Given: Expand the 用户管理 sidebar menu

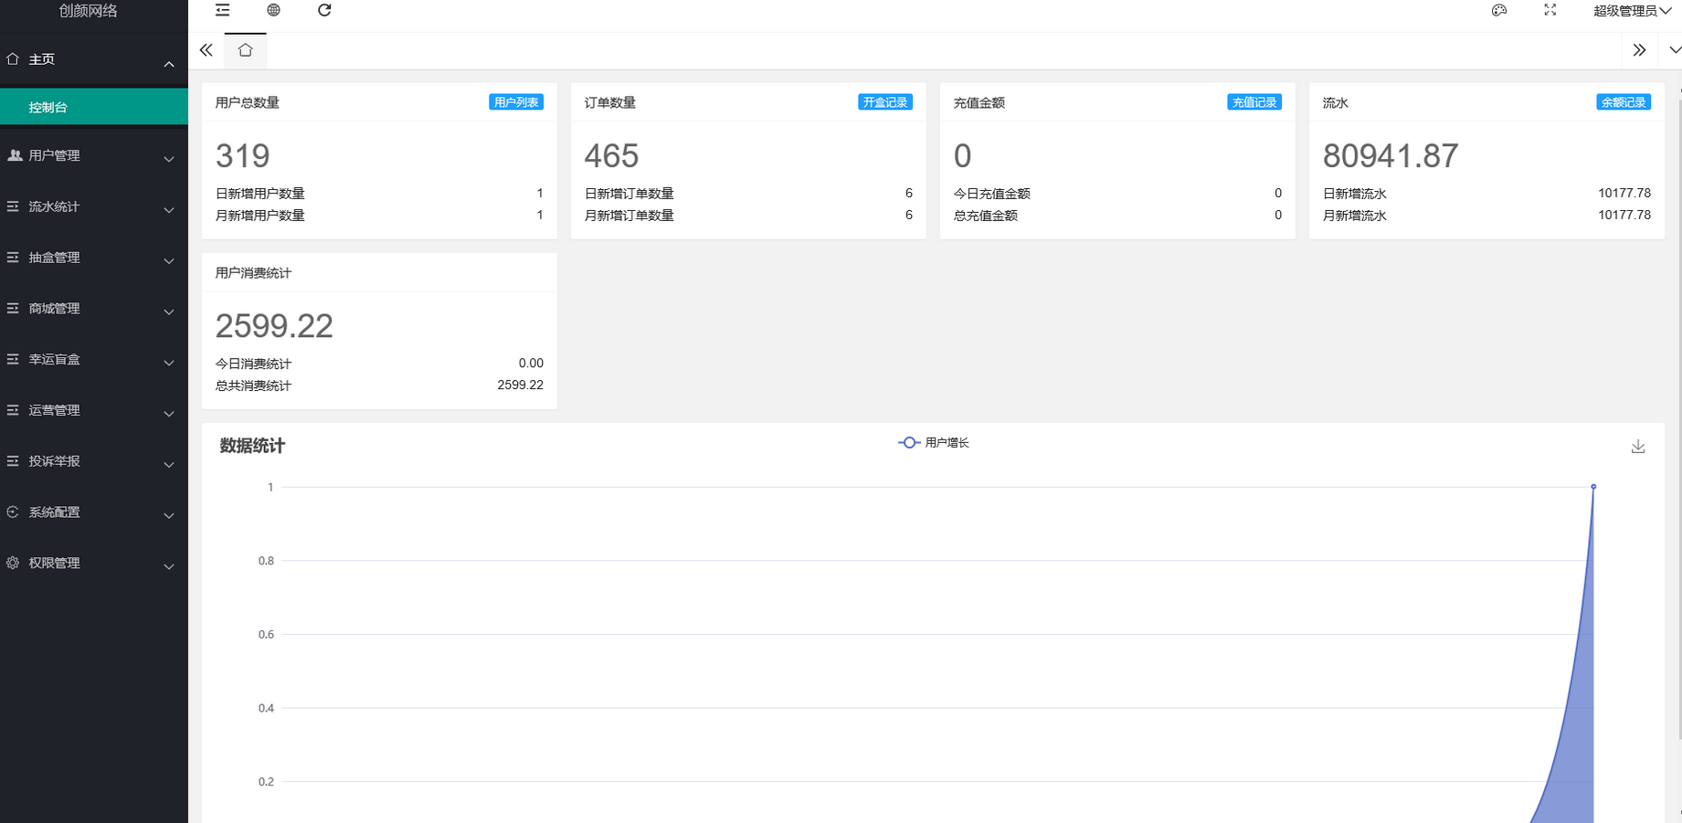Looking at the screenshot, I should click(91, 156).
